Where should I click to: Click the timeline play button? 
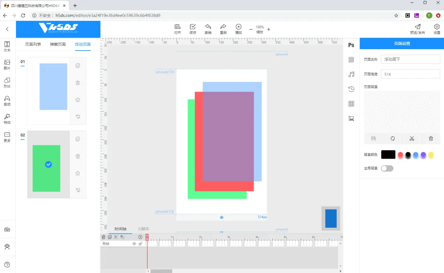coord(140,237)
